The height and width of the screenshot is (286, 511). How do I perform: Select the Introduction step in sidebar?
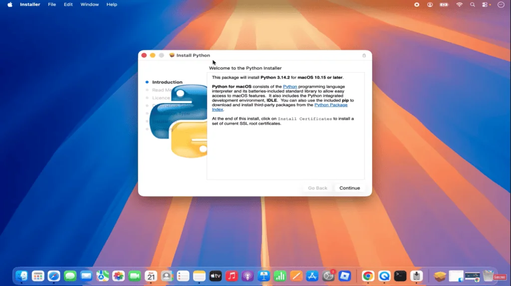pos(167,82)
